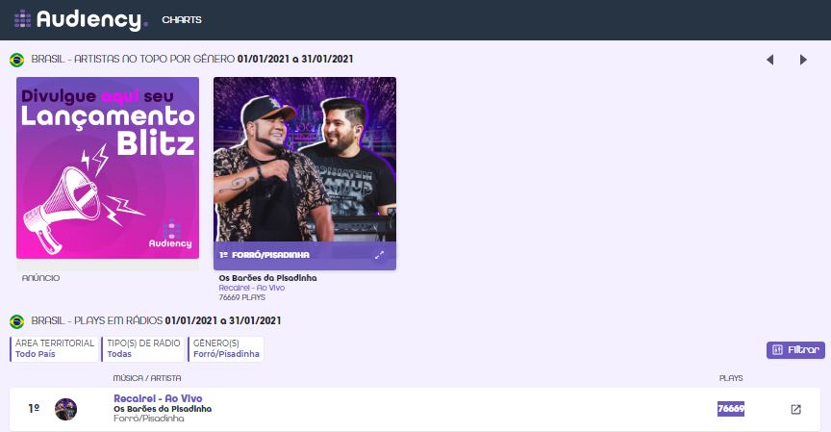831x432 pixels.
Task: Advance genres with right arrow
Action: coord(803,60)
